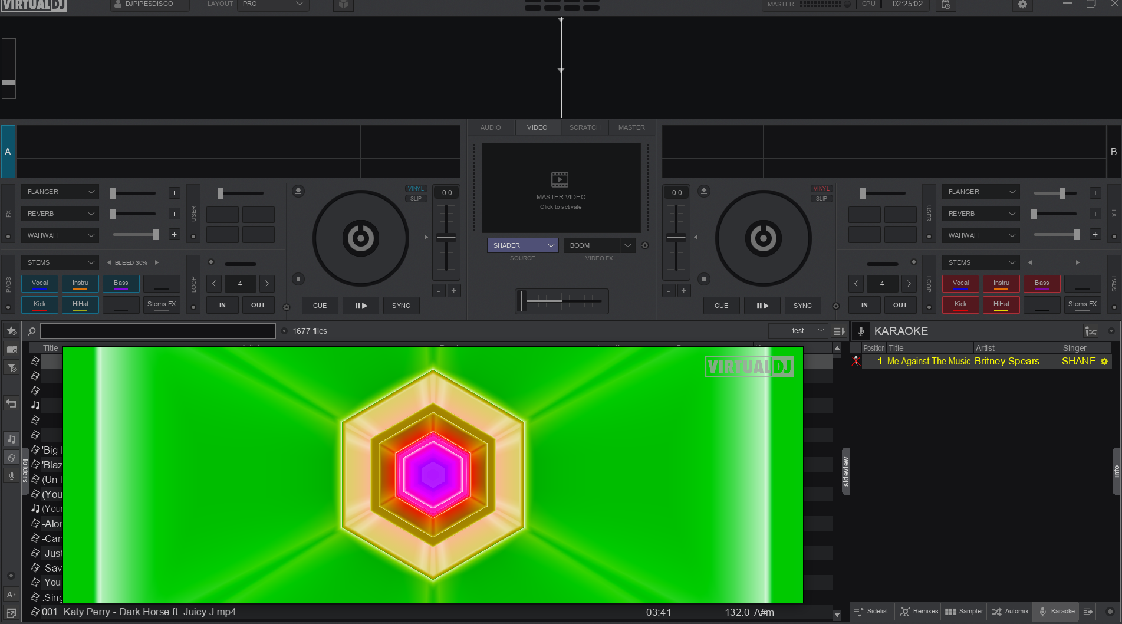The image size is (1122, 624).
Task: Click deck A loop settings gear
Action: (x=287, y=307)
